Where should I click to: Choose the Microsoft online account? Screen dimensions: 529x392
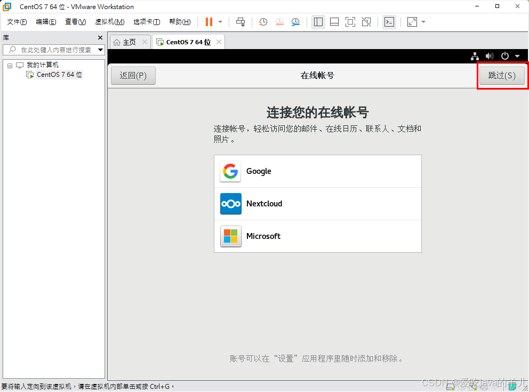click(x=318, y=236)
